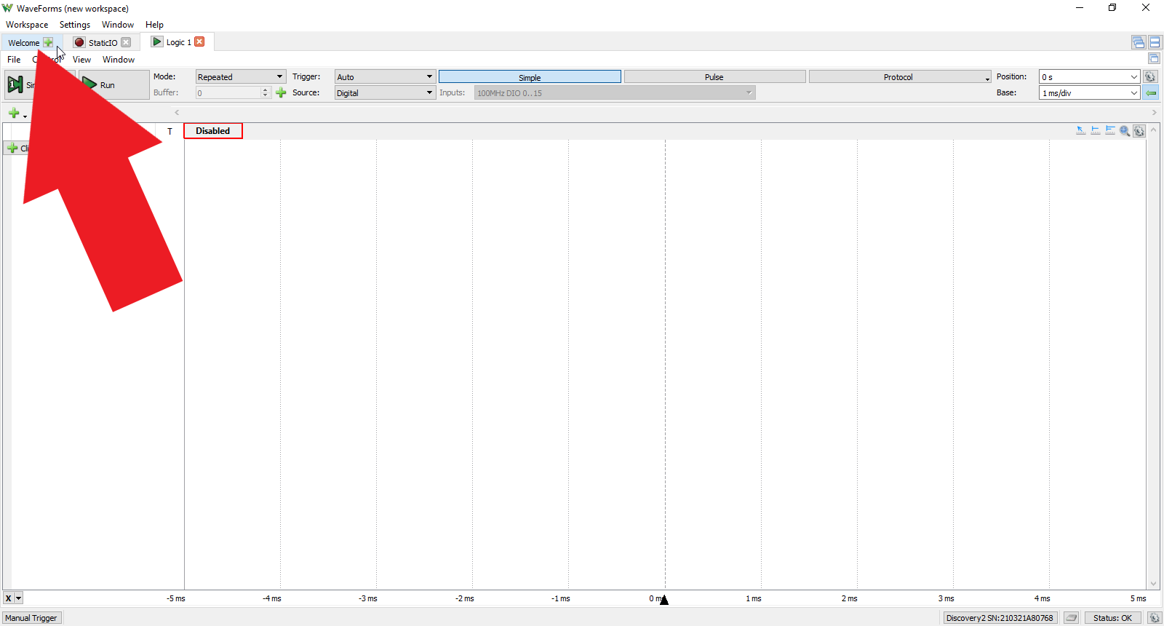Open the Trigger dropdown showing Auto
Viewport: 1164px width, 626px height.
tap(385, 77)
